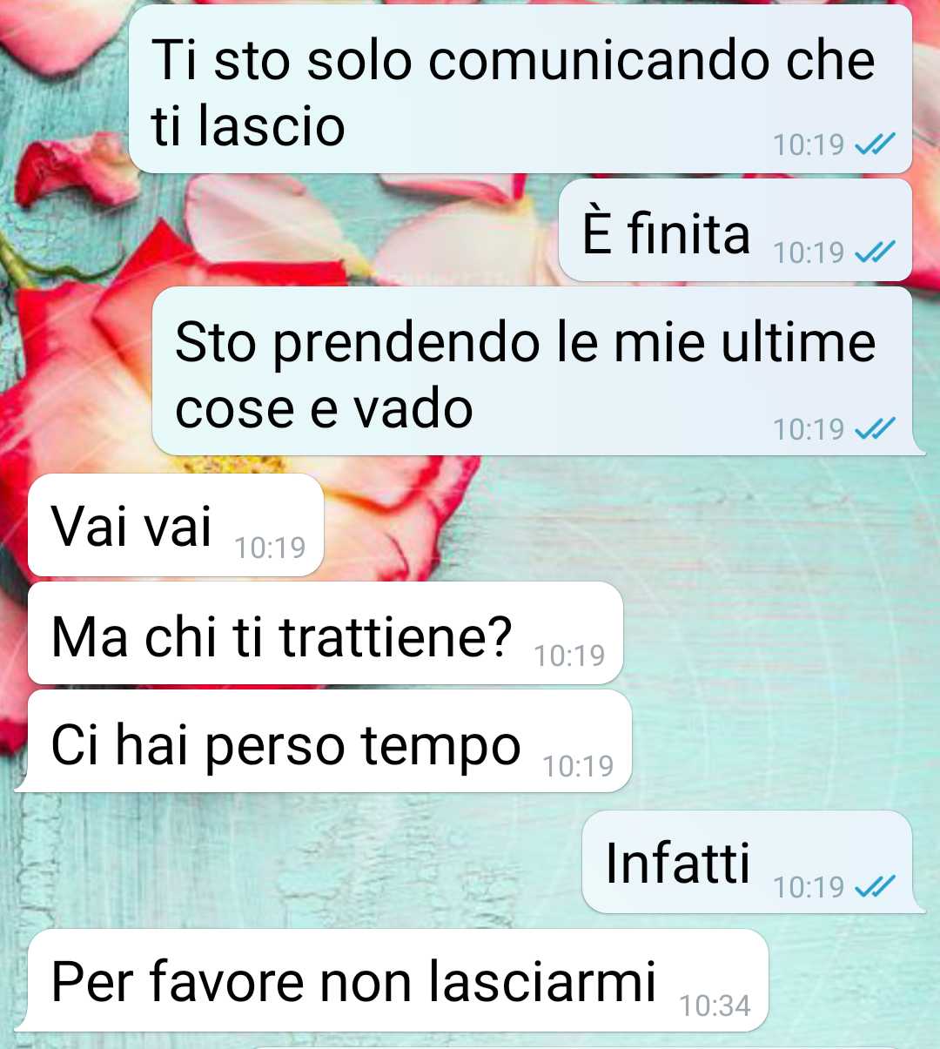Viewport: 940px width, 1049px height.
Task: Tap the timestamp beside "Ma chi ti trattiene?"
Action: [x=569, y=656]
